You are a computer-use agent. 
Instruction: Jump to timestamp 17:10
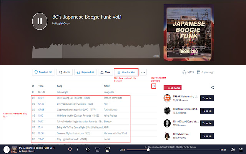click(40, 127)
